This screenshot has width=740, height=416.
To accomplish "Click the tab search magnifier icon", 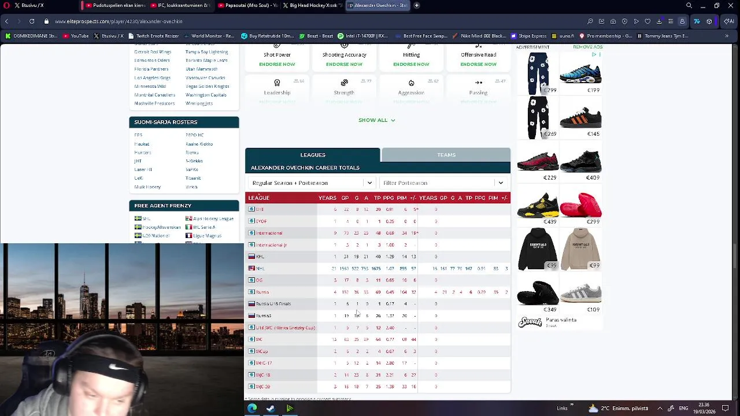I will click(689, 5).
